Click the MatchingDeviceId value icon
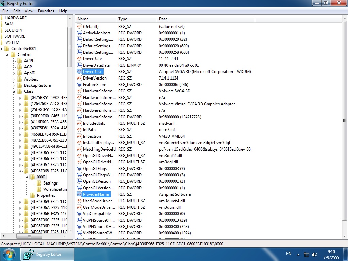 (x=79, y=149)
